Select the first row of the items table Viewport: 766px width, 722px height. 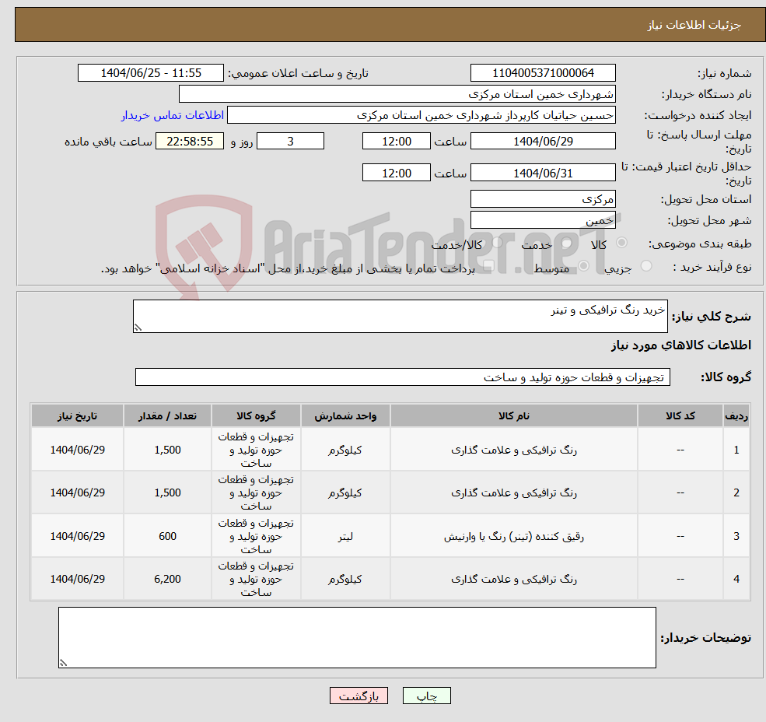pyautogui.click(x=389, y=449)
